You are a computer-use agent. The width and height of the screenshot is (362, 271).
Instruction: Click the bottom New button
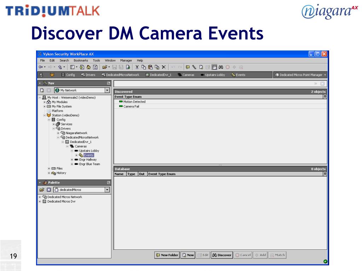[x=188, y=255]
